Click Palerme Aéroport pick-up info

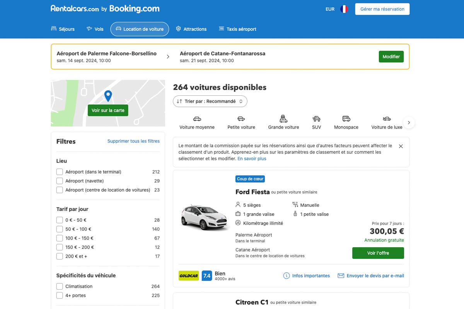(254, 235)
